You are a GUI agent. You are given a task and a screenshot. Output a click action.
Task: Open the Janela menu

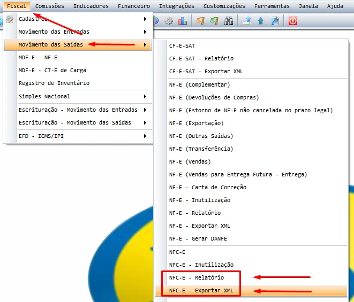coord(308,6)
